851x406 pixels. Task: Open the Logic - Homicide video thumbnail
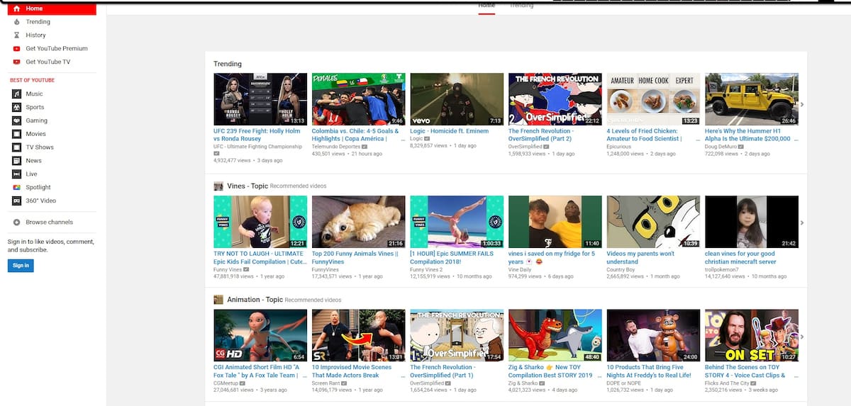[457, 99]
